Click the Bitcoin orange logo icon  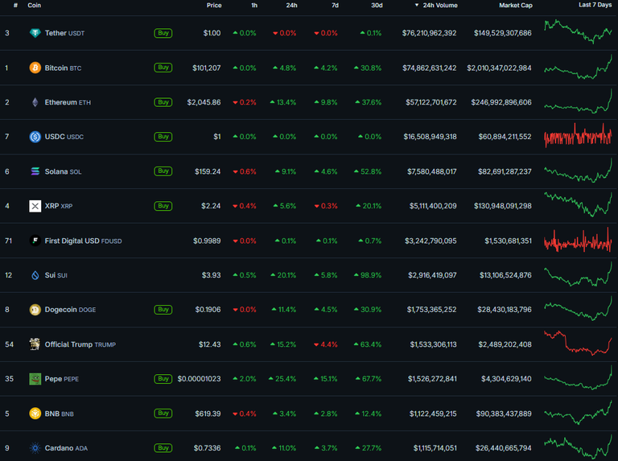pos(35,68)
